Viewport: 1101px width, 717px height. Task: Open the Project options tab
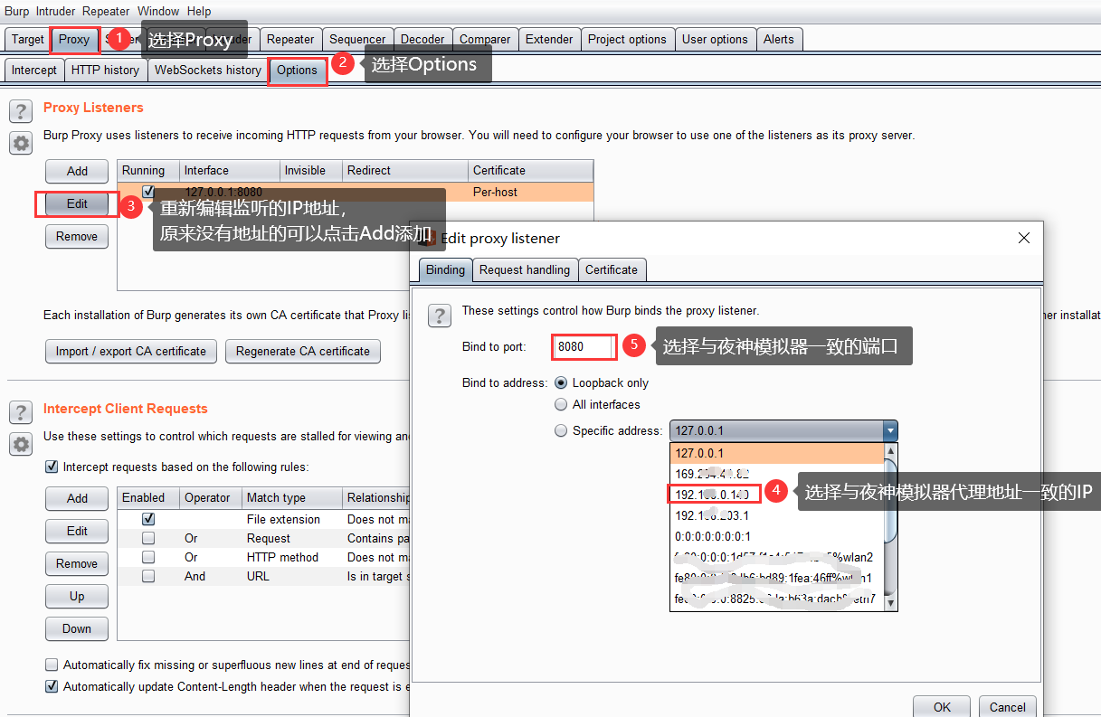point(627,39)
